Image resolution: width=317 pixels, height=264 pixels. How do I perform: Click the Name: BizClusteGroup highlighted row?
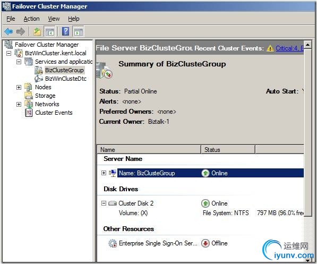tap(210, 173)
